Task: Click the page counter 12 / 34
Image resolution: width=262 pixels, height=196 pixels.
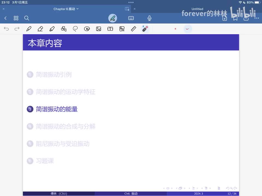Action: [x=232, y=194]
